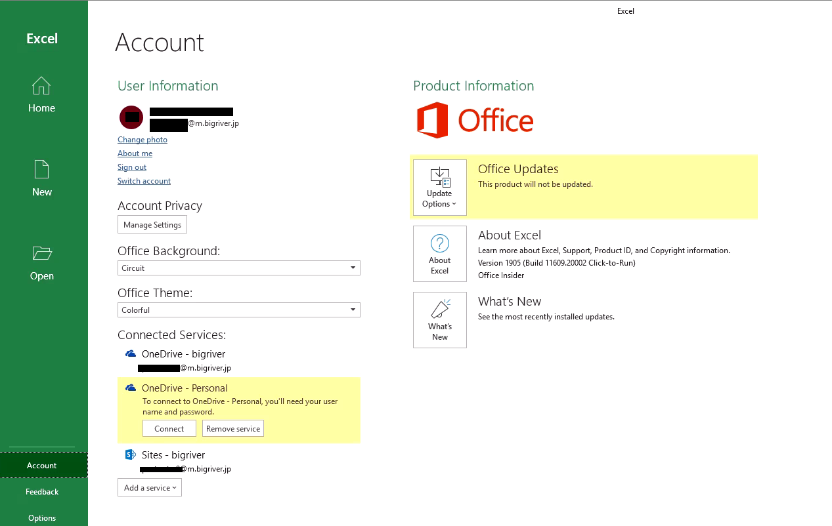This screenshot has height=526, width=832.
Task: Click the OneDrive - bigriver cloud icon
Action: (x=130, y=353)
